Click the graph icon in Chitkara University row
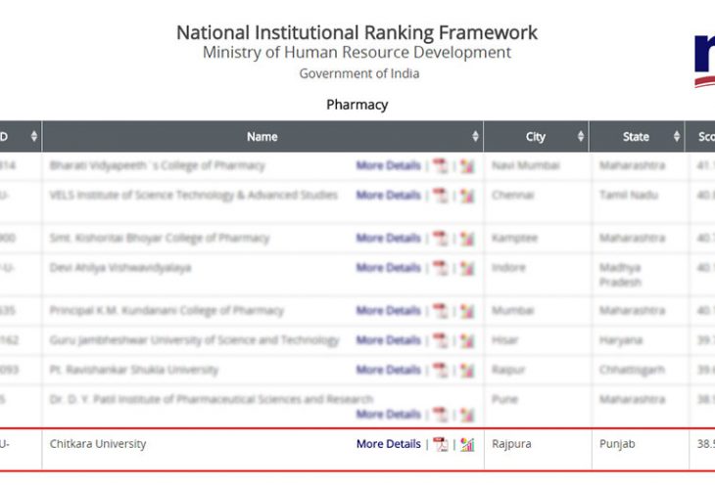Screen dimensions: 715x489 coord(467,444)
